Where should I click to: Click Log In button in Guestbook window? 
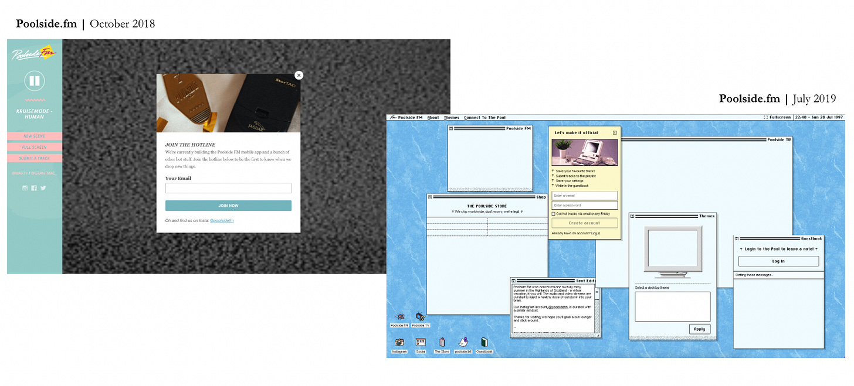pyautogui.click(x=778, y=261)
